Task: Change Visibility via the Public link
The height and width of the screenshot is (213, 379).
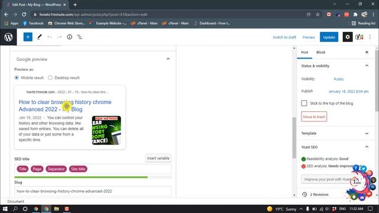Action: coord(339,79)
